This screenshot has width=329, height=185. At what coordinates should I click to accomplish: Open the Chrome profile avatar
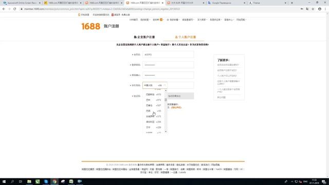tap(320, 9)
